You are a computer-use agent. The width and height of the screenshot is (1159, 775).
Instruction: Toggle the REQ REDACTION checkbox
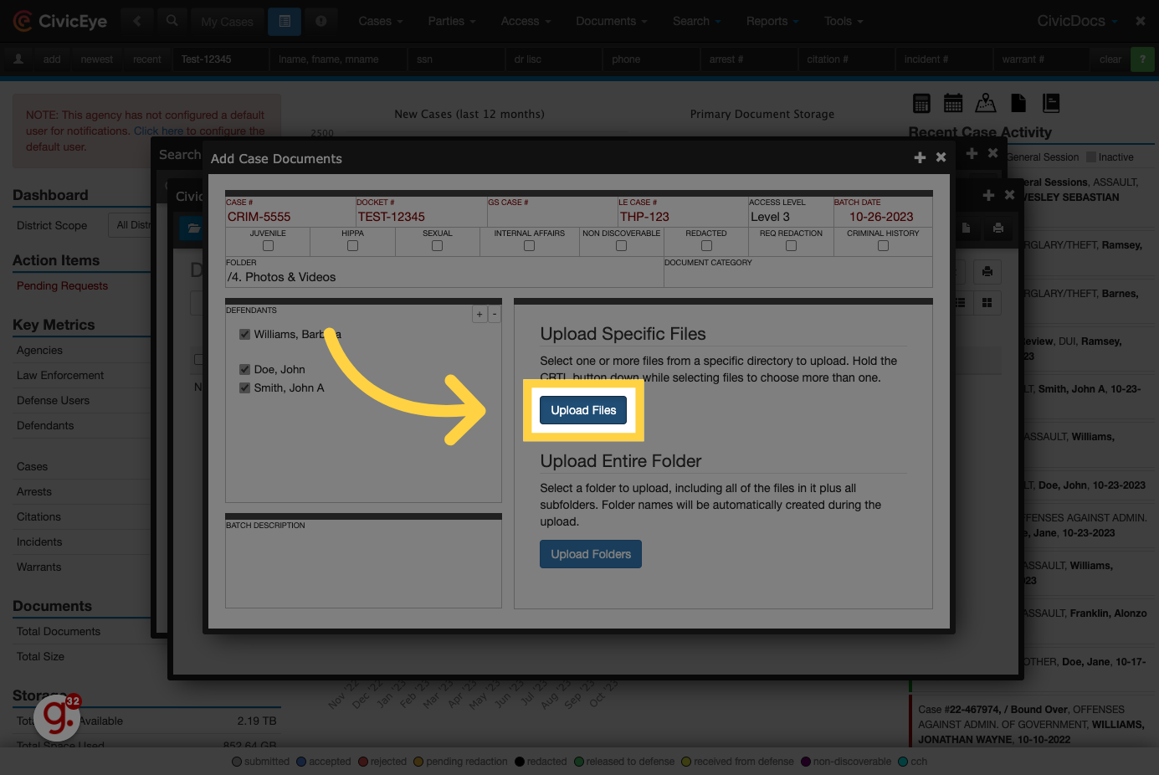[791, 246]
